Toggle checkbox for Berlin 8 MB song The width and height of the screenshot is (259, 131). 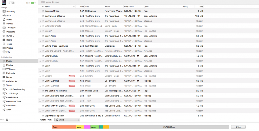pyautogui.click(x=43, y=66)
